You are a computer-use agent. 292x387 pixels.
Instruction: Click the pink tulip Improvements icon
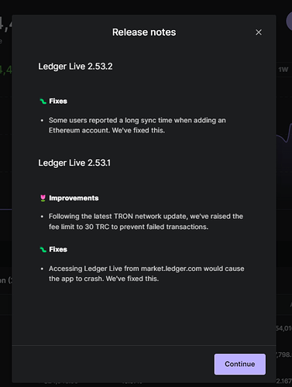[43, 198]
